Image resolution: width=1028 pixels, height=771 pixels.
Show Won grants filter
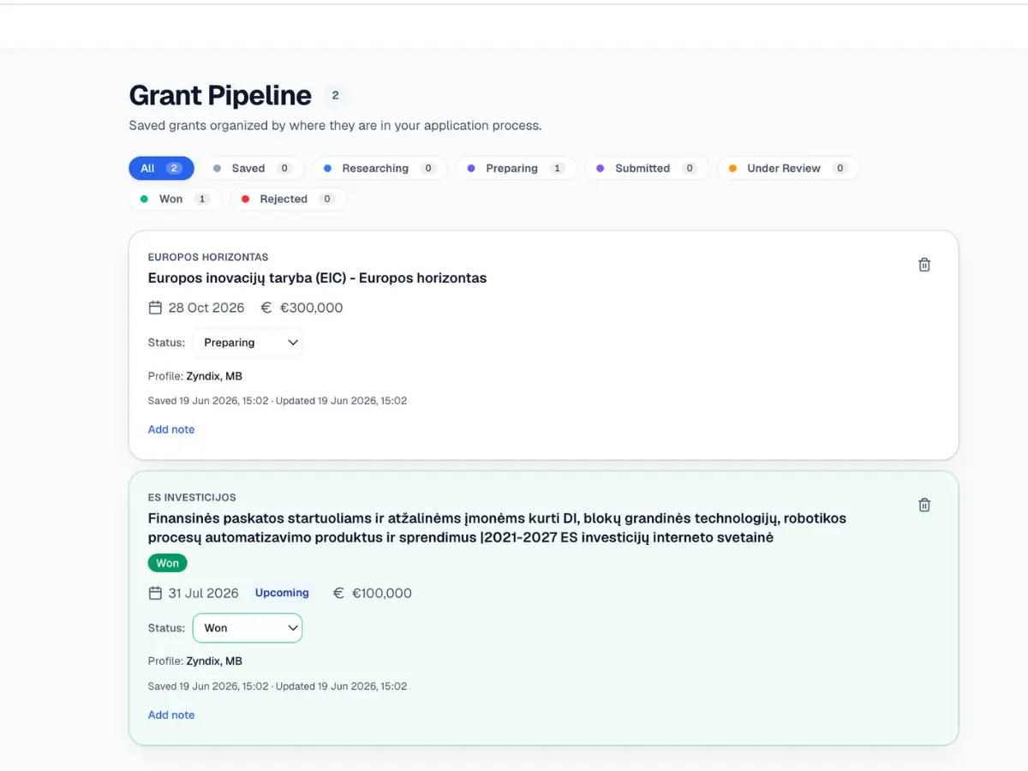(x=176, y=199)
